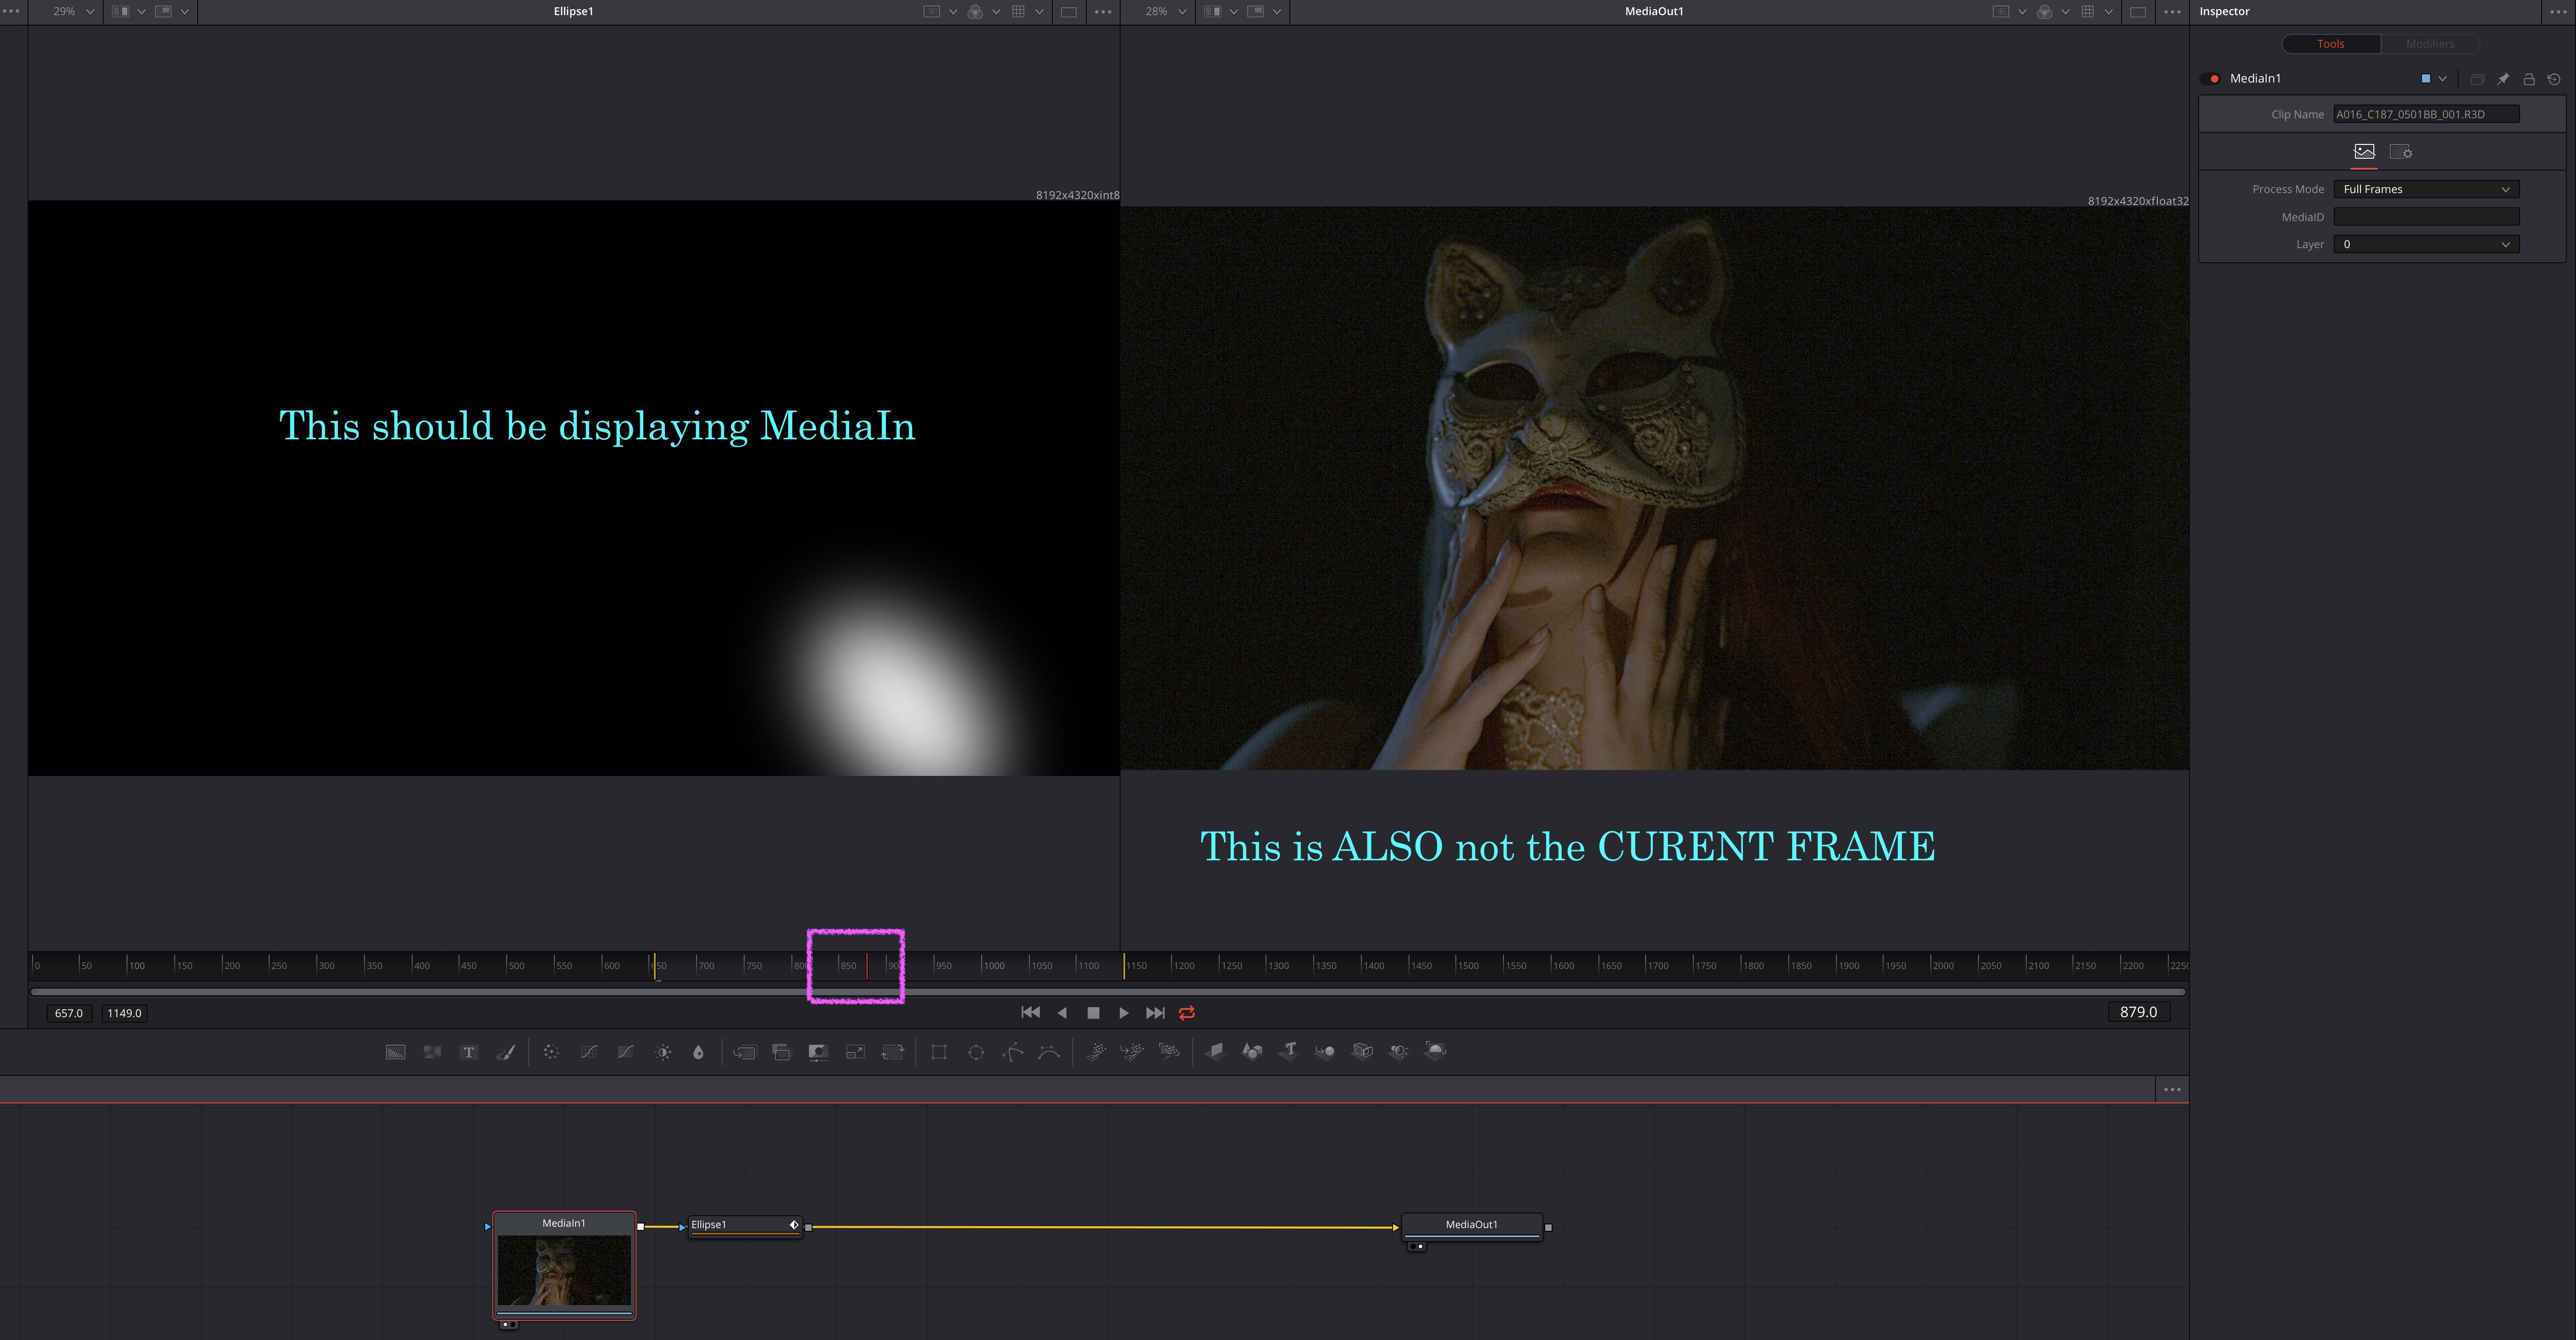Add a Brightness Contrast node from toolbar
This screenshot has width=2576, height=1340.
click(663, 1052)
